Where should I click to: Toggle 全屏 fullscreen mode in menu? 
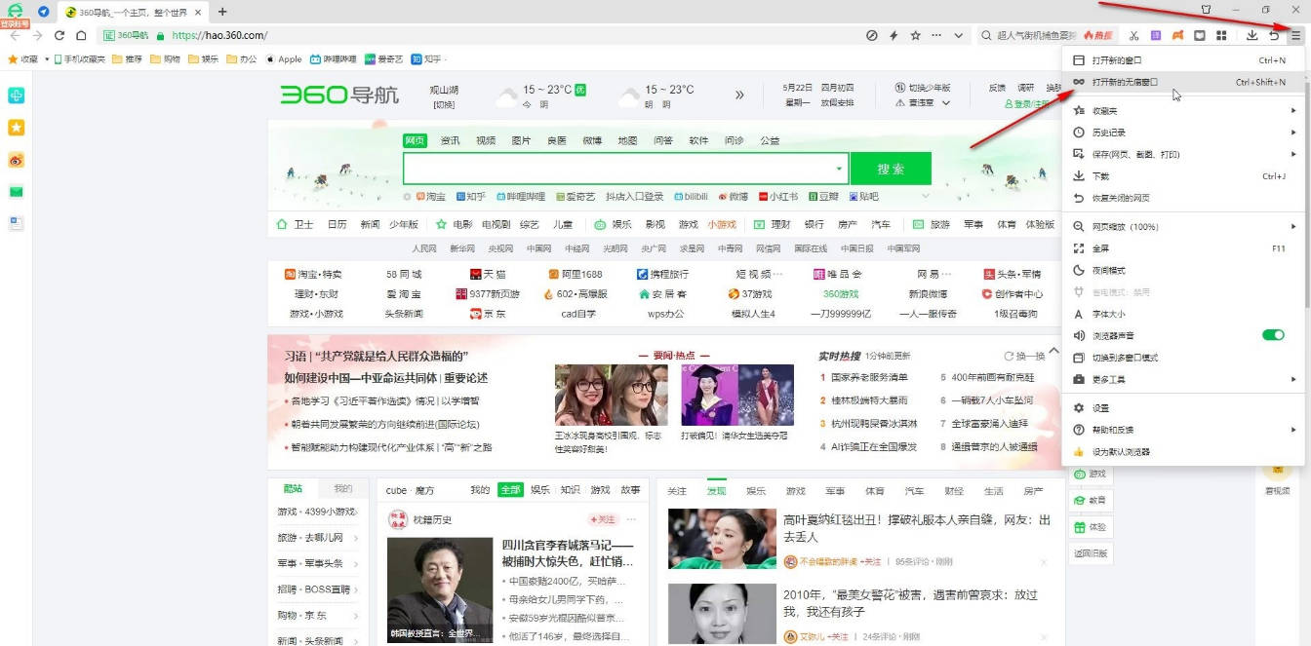tap(1100, 248)
